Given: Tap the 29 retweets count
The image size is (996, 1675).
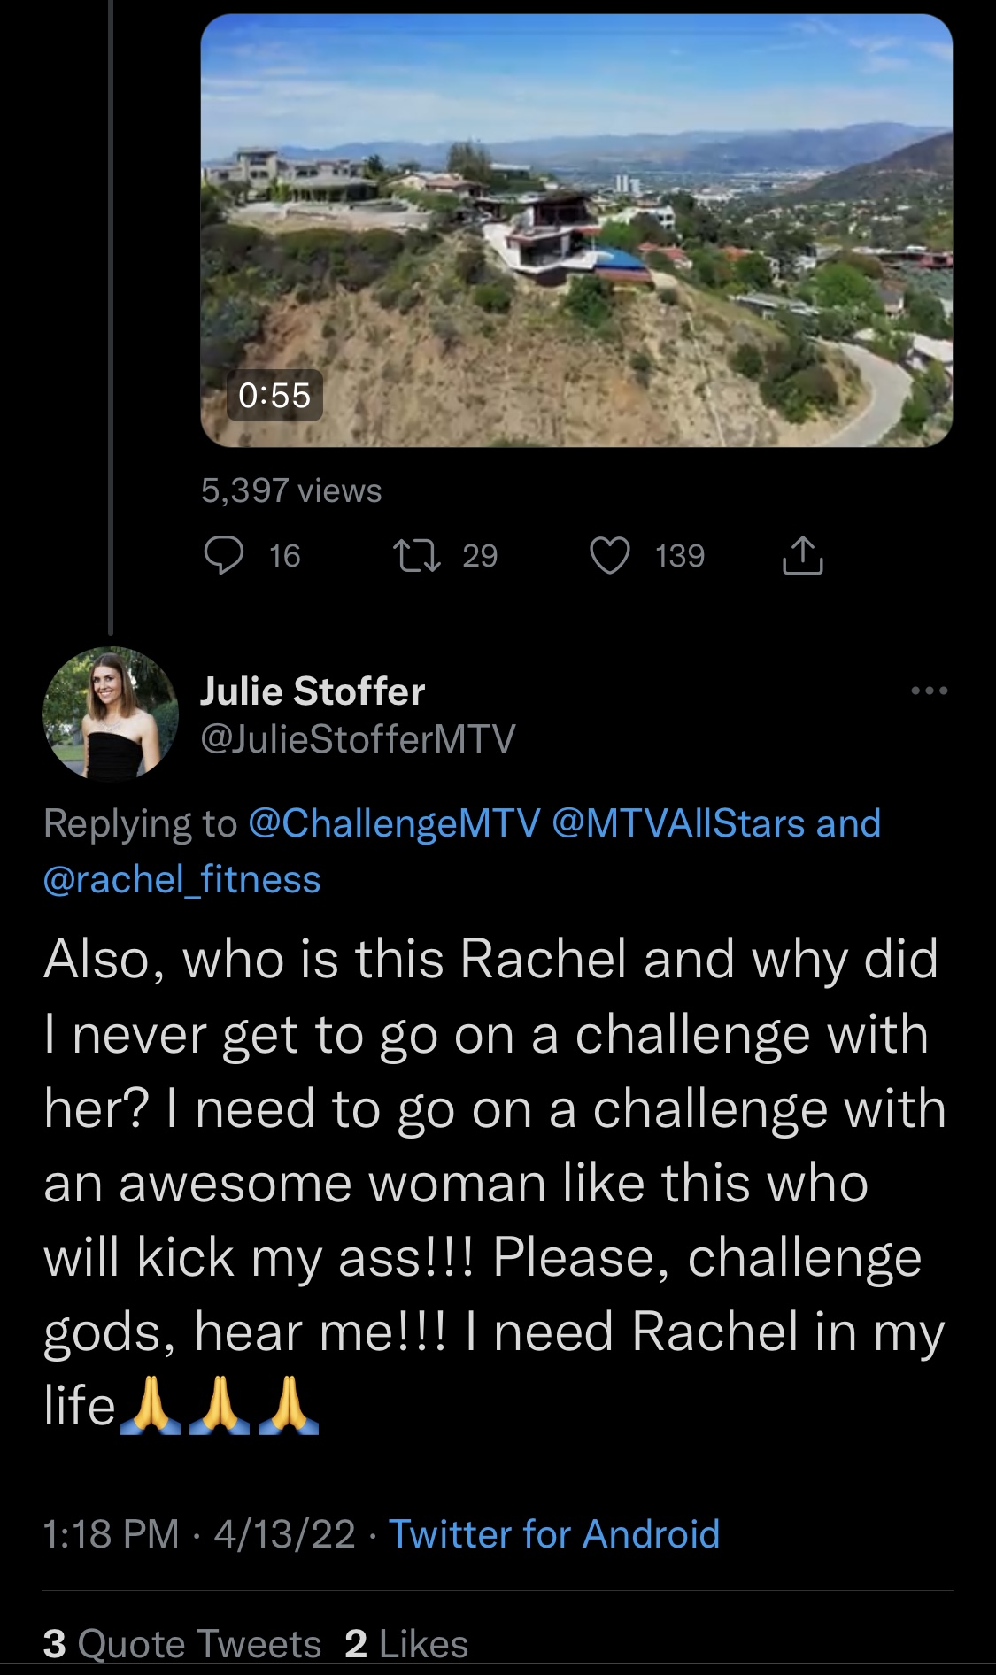Looking at the screenshot, I should tap(480, 556).
